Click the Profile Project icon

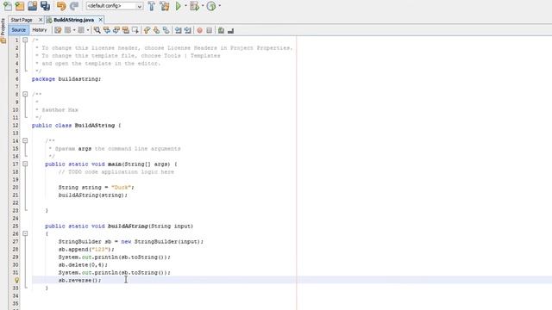pos(211,6)
